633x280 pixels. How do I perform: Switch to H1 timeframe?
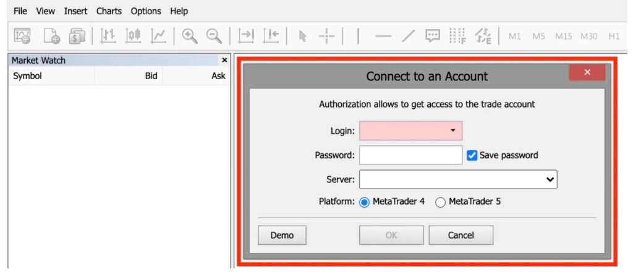tap(614, 36)
